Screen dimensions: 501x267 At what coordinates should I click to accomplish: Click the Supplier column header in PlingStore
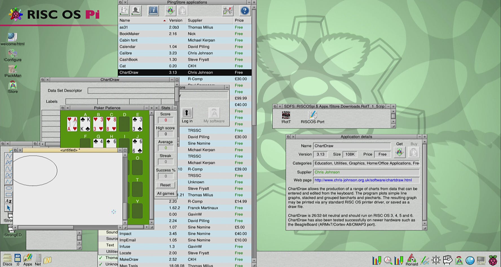[x=209, y=20]
